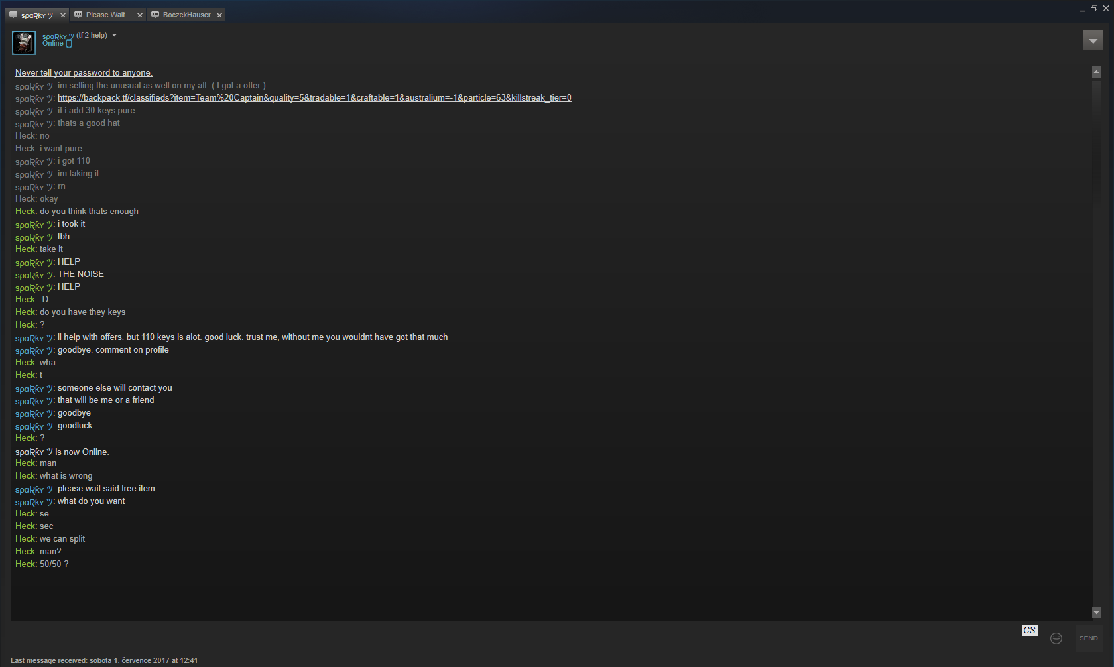Click the CS input language indicator
This screenshot has width=1114, height=667.
coord(1029,631)
